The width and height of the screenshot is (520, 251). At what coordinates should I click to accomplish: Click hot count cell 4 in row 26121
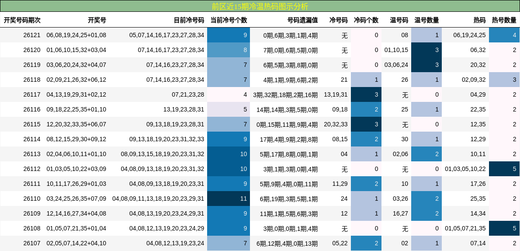504,35
